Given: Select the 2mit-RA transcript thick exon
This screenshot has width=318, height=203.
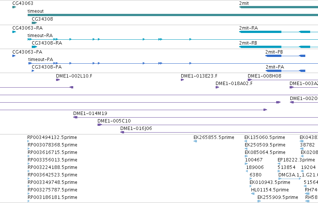Looking at the screenshot, I should [x=260, y=32].
